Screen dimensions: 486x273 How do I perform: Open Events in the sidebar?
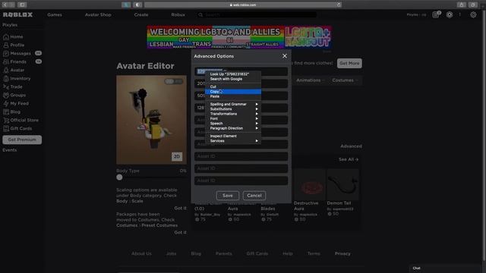point(10,150)
